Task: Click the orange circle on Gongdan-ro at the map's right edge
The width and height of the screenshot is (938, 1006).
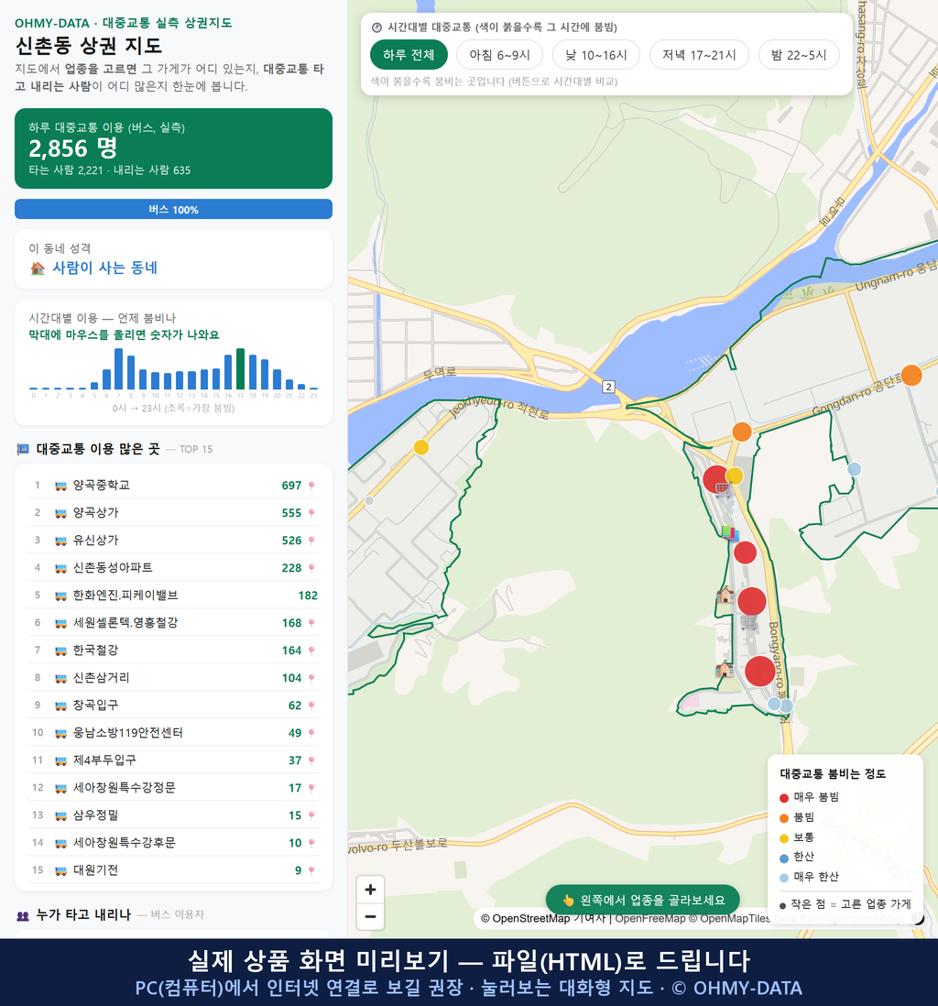Action: [911, 375]
